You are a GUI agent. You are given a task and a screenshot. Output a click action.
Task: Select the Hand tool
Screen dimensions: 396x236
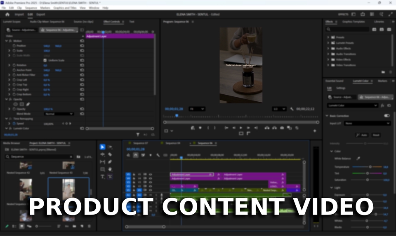click(110, 169)
